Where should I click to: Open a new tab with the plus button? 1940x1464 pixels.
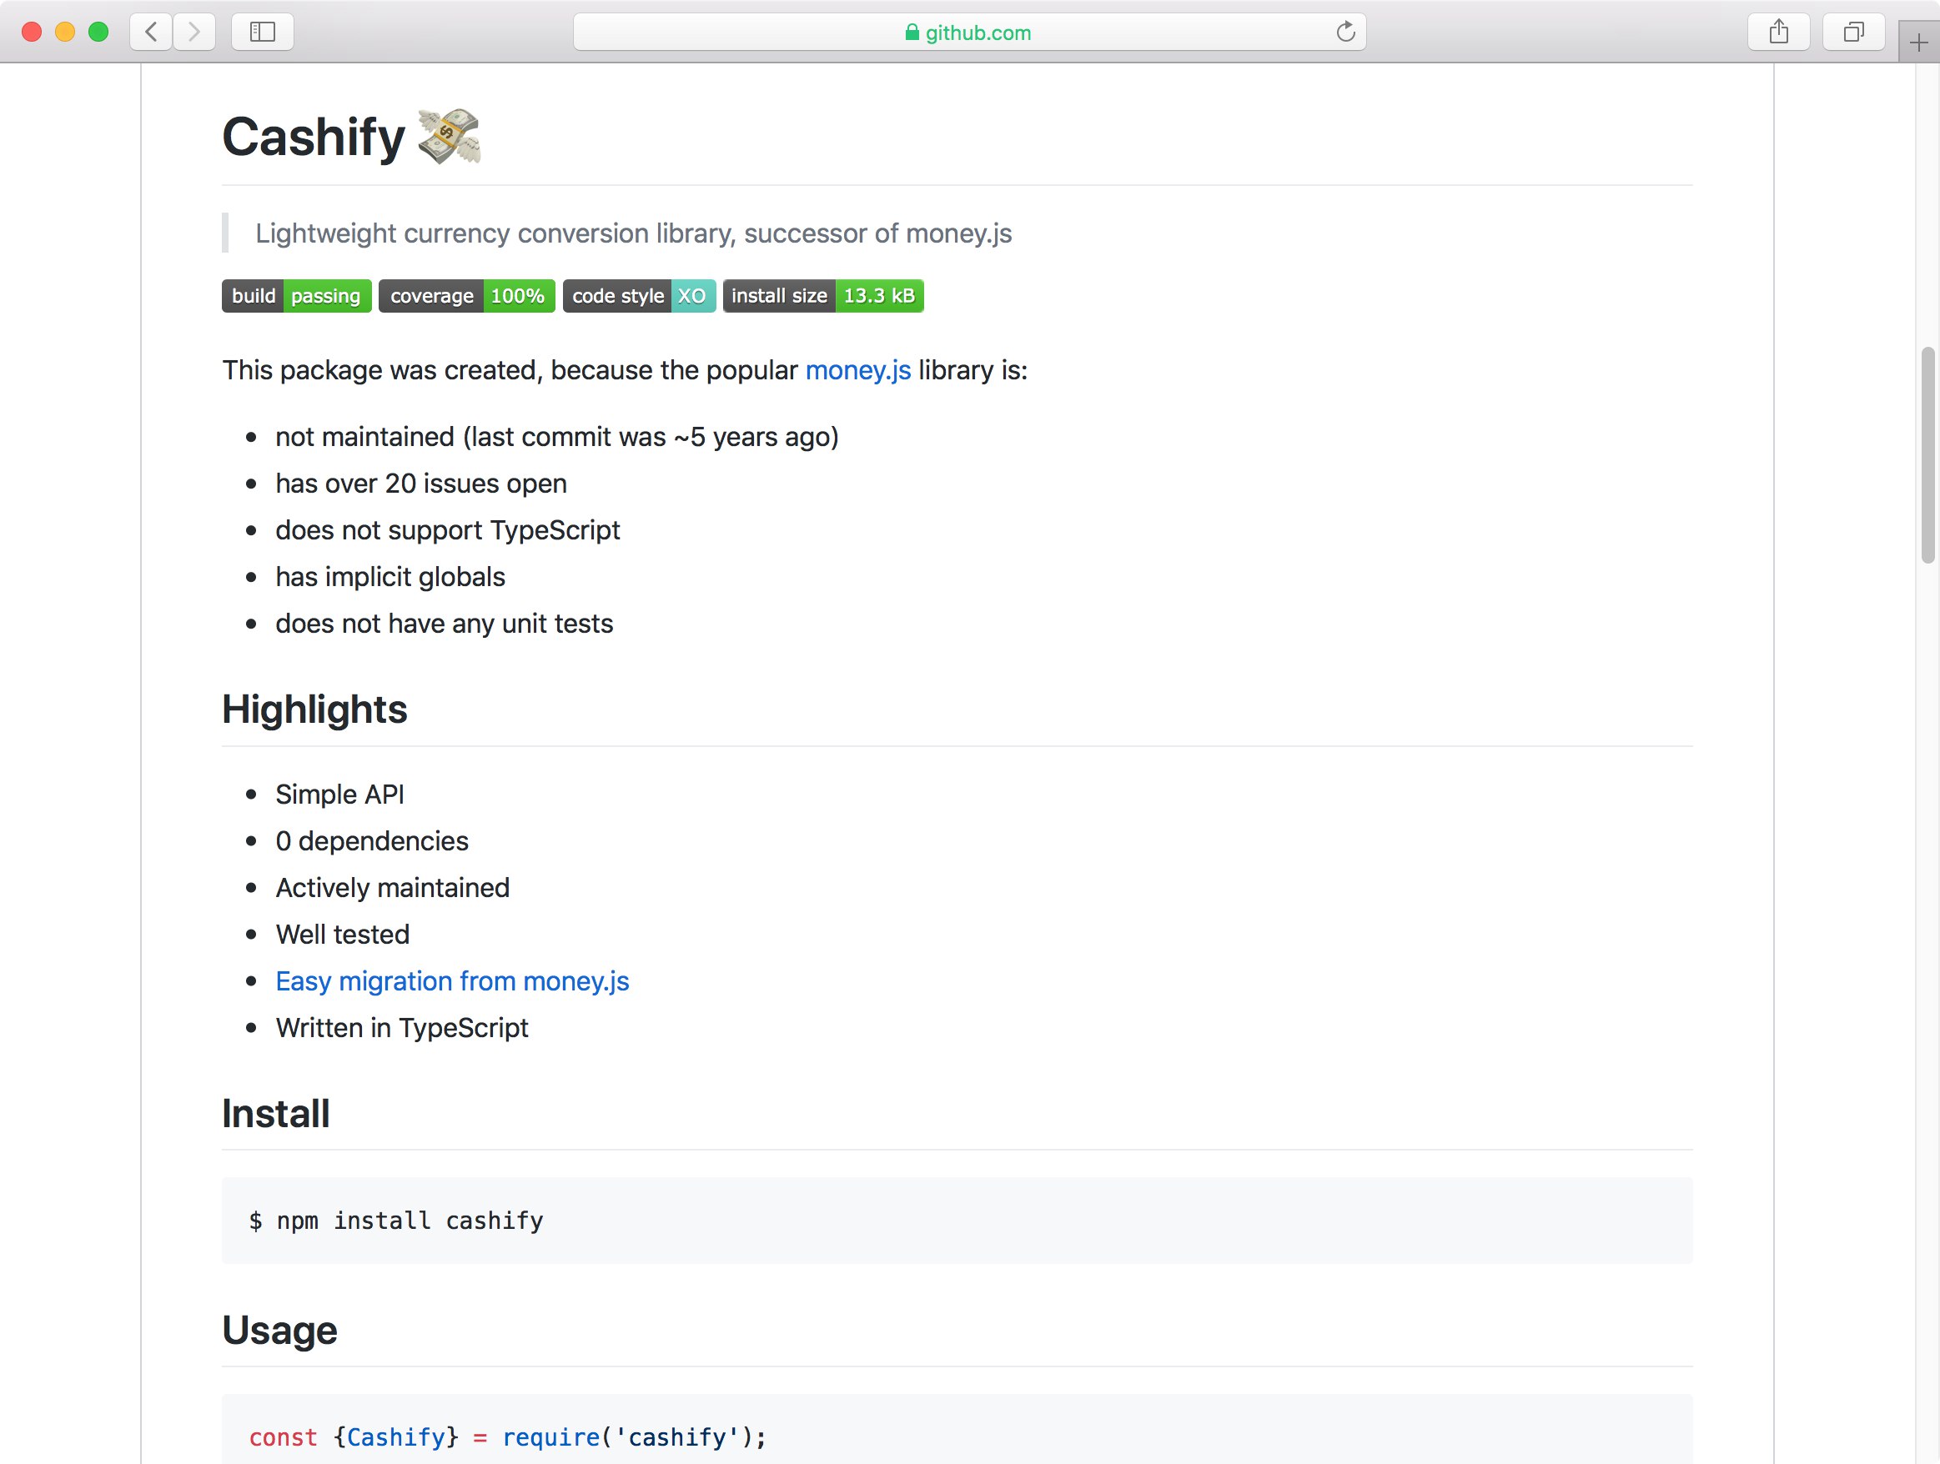[x=1919, y=42]
